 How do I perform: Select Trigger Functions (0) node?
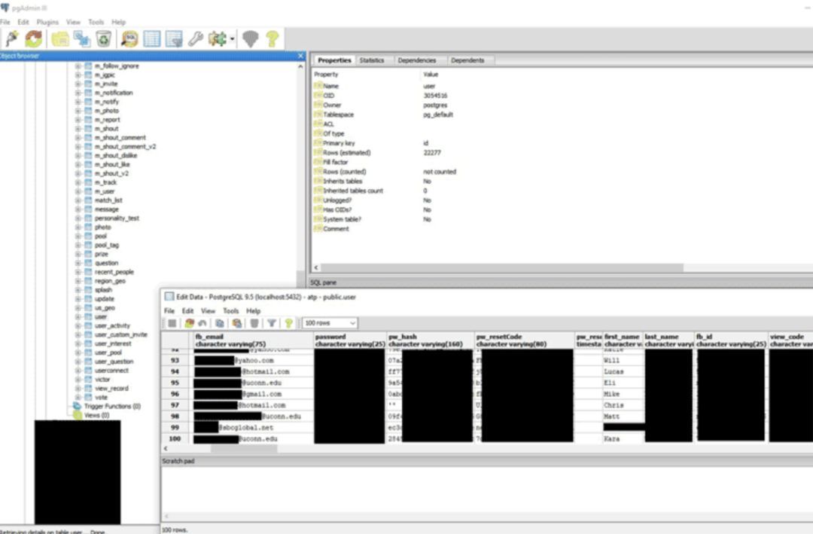pyautogui.click(x=112, y=407)
